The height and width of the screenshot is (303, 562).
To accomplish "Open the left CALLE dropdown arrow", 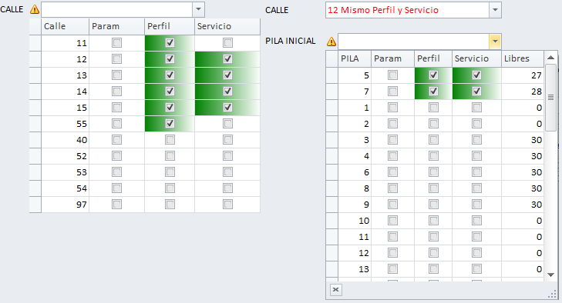I will tap(199, 9).
